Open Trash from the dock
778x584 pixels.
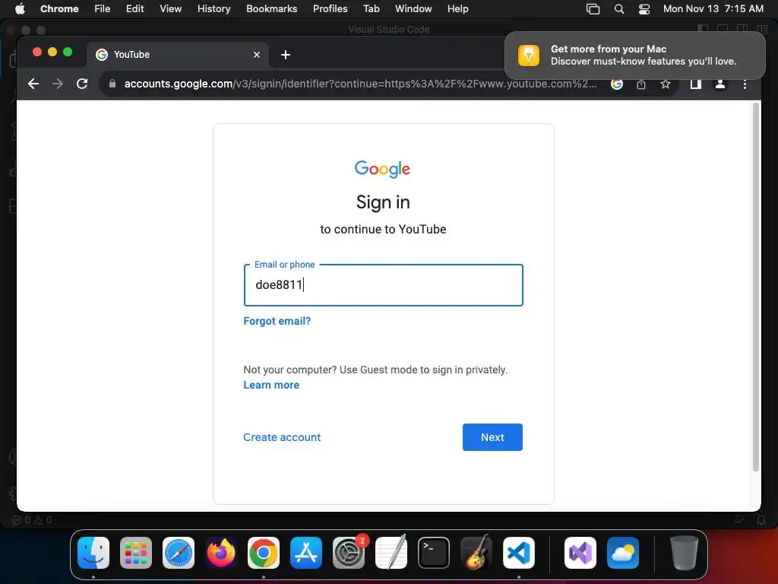685,553
